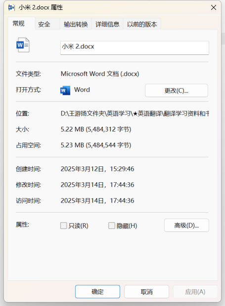Image resolution: width=225 pixels, height=306 pixels.
Task: Switch to the 详细信息 tab
Action: pos(107,24)
